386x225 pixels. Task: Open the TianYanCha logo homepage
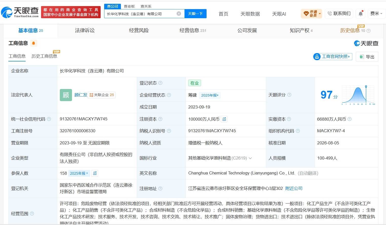coord(20,12)
